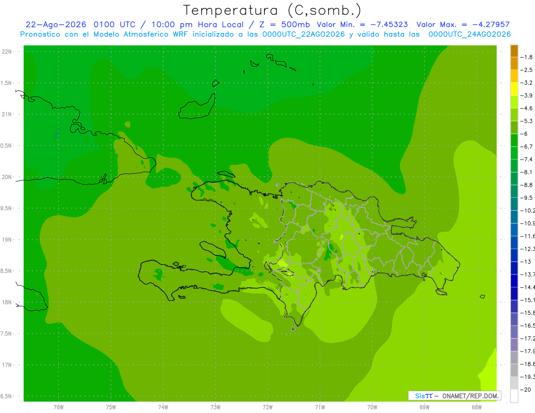Click the '-9.5' colorbar label
The height and width of the screenshot is (413, 535).
pyautogui.click(x=526, y=197)
